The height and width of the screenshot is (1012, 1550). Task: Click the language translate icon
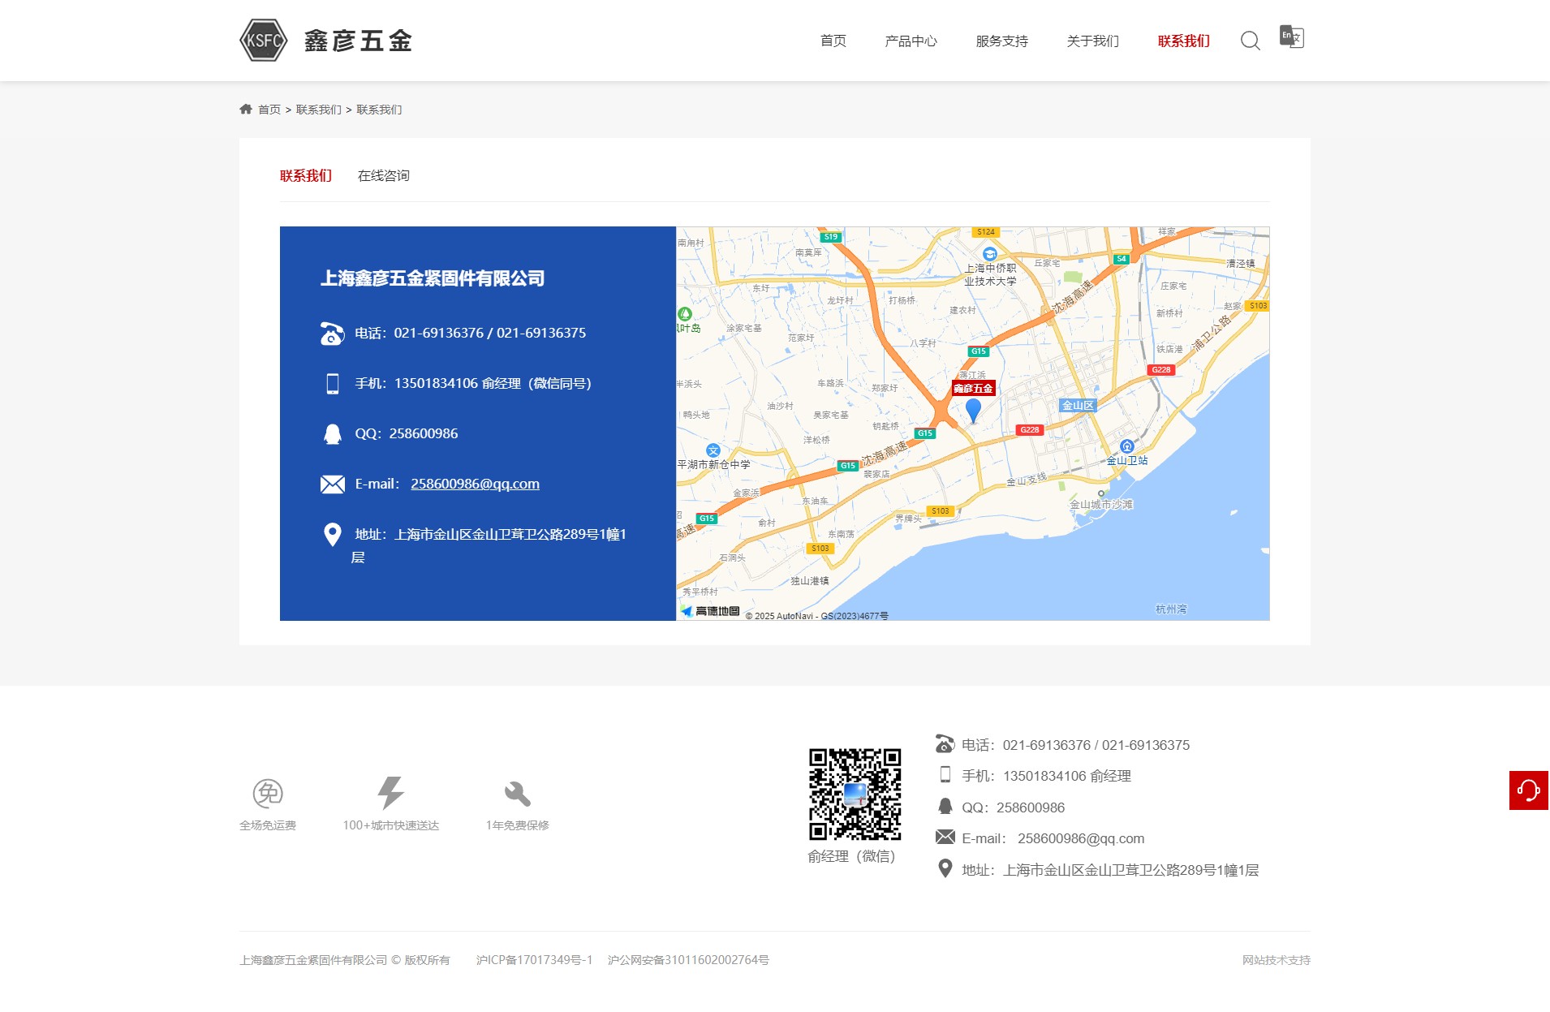[1291, 37]
